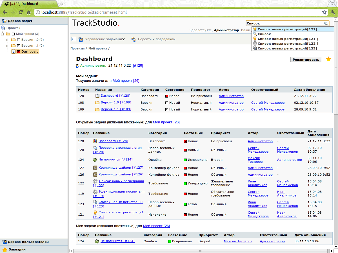338x253 pixels.
Task: Open the 'Версия 1.0 [#108]' task link
Action: [x=116, y=103]
